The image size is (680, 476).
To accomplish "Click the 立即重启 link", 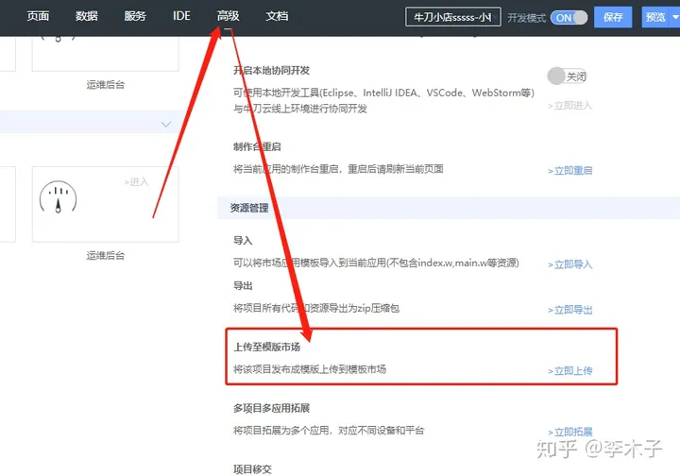I will [x=570, y=171].
